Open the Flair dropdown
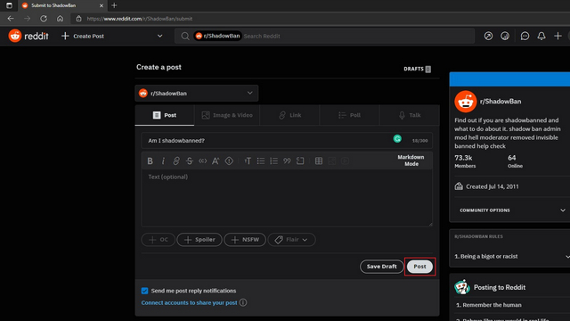 291,240
